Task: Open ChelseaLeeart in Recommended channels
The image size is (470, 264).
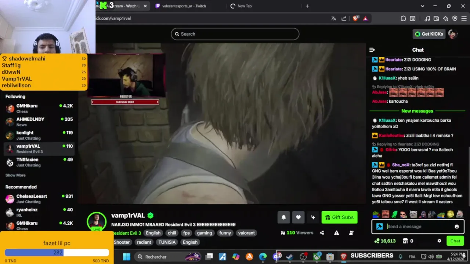Action: [39, 199]
